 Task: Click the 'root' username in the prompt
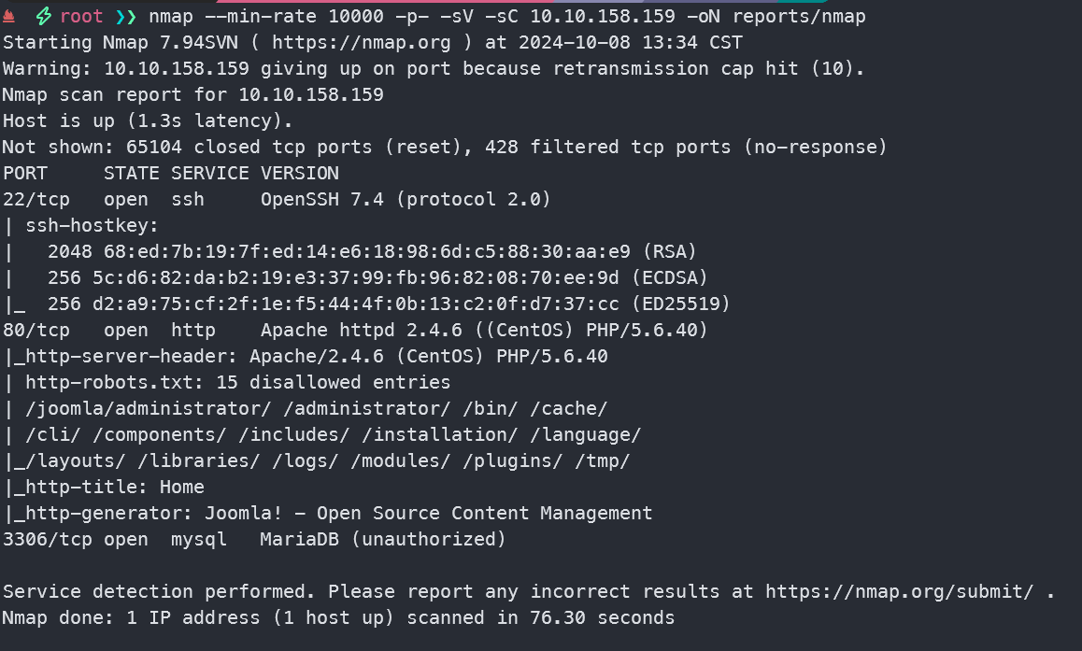pos(81,17)
